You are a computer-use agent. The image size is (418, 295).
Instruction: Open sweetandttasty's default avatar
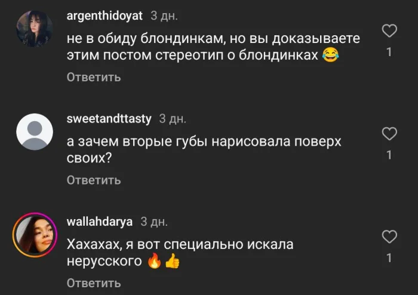click(35, 131)
